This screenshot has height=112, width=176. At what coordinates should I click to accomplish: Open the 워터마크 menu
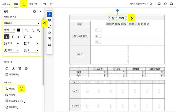click(x=12, y=107)
